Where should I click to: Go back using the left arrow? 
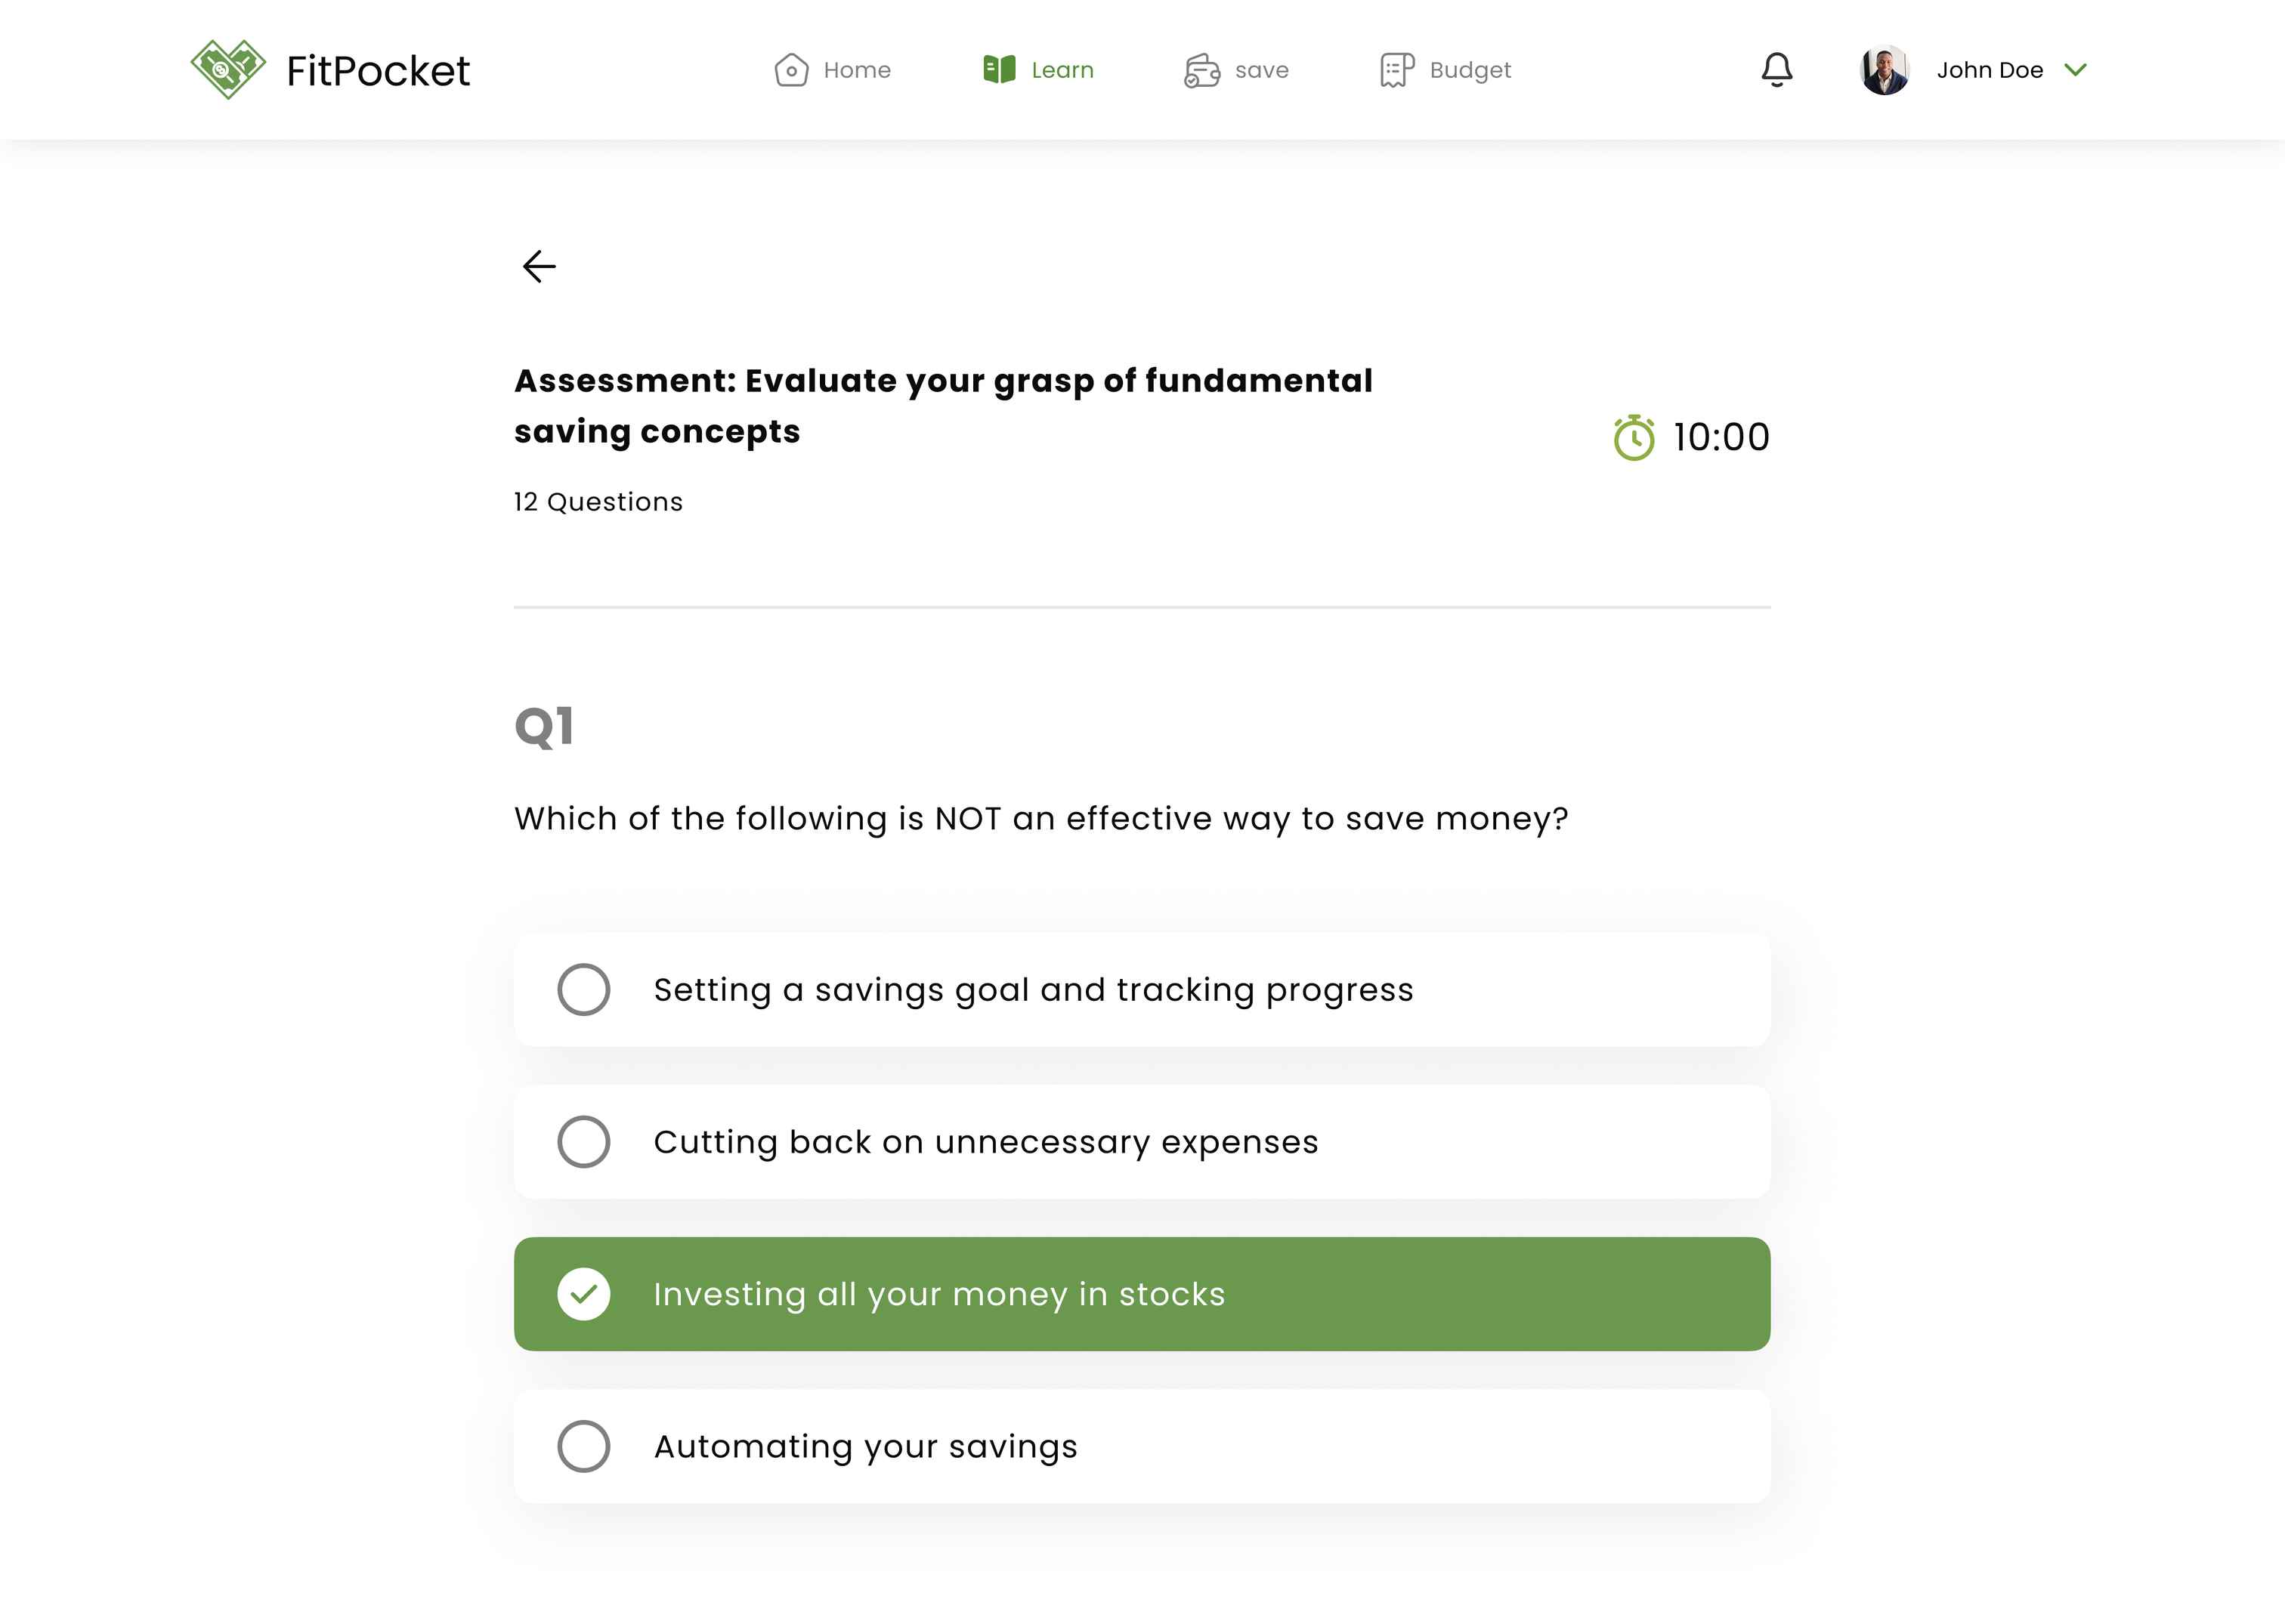(x=540, y=266)
